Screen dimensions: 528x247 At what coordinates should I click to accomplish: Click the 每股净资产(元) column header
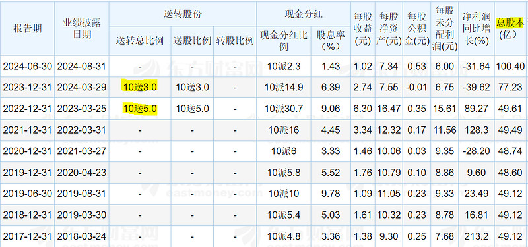[x=389, y=28]
